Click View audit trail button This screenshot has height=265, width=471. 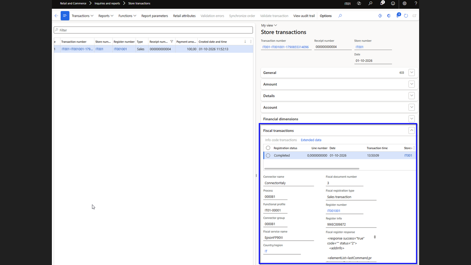pos(304,16)
